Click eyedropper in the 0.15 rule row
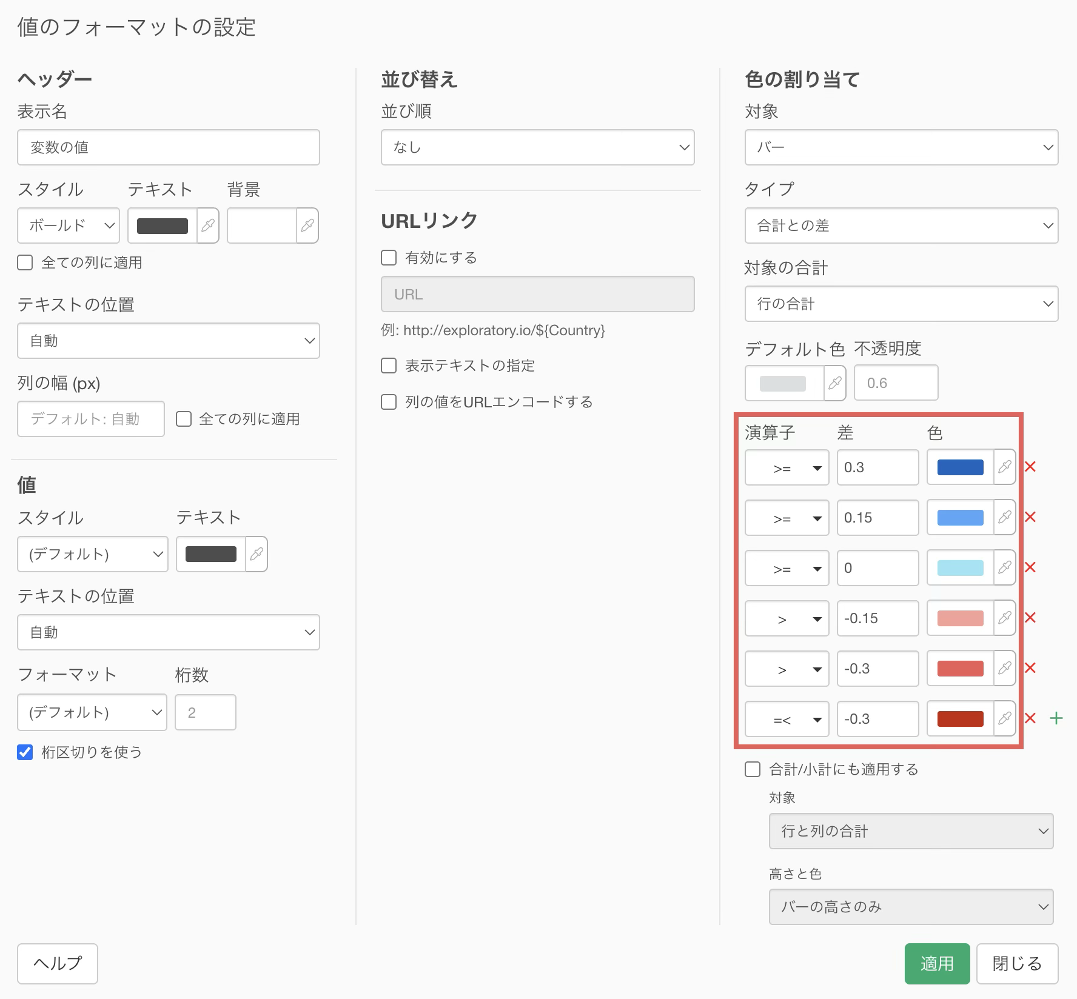 tap(1005, 517)
